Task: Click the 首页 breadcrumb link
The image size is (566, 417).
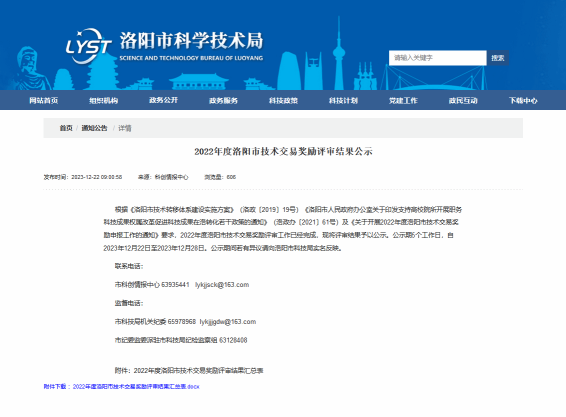Action: click(66, 128)
